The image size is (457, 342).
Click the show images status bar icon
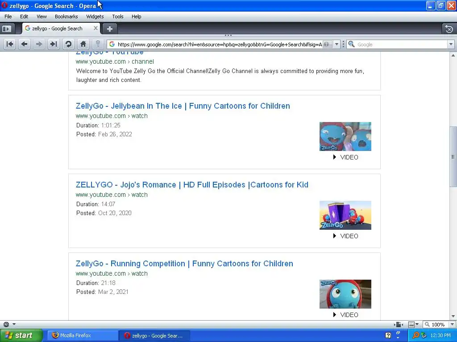[411, 325]
